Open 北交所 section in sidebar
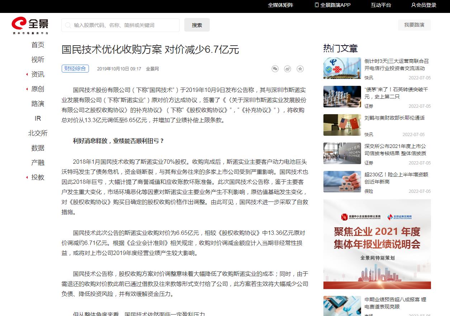Viewport: 450px width, 316px height. 38,133
